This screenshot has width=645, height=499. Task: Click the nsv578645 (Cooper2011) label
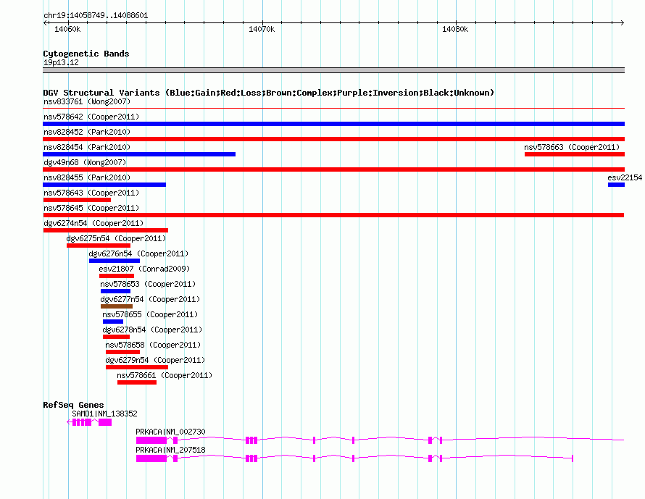pyautogui.click(x=91, y=208)
